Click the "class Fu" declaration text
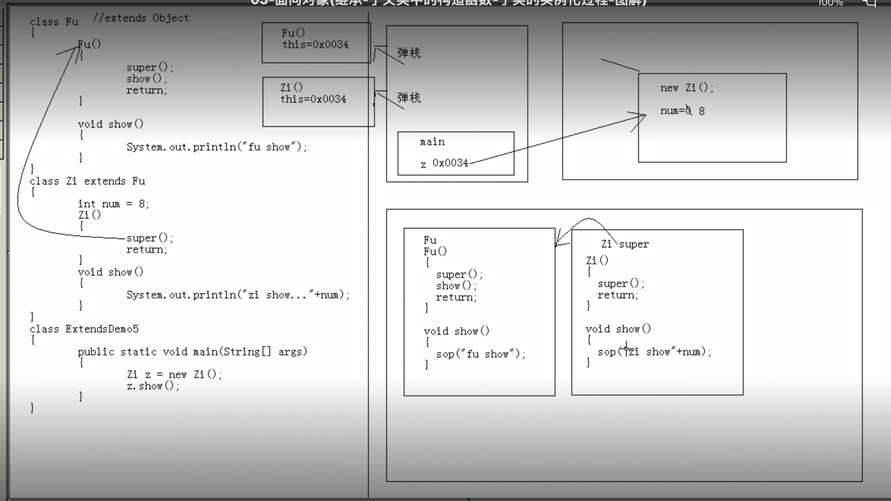 coord(54,22)
